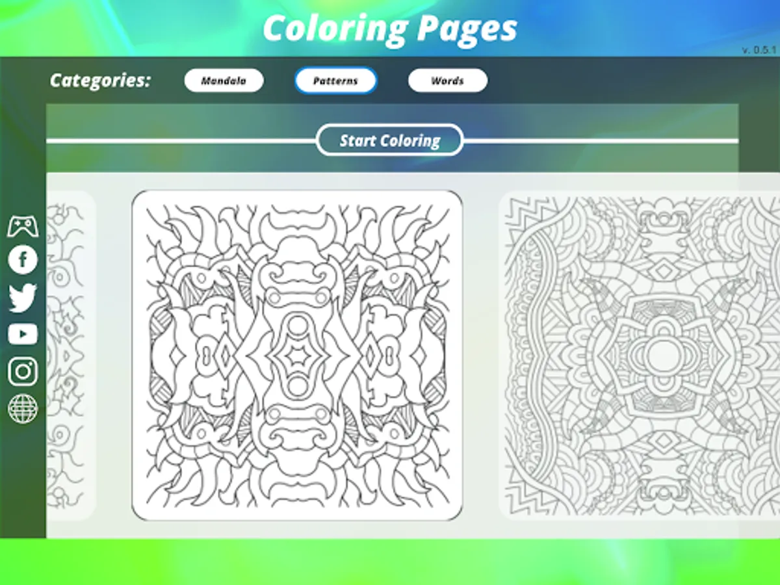Click the Start Coloring button

pyautogui.click(x=390, y=140)
